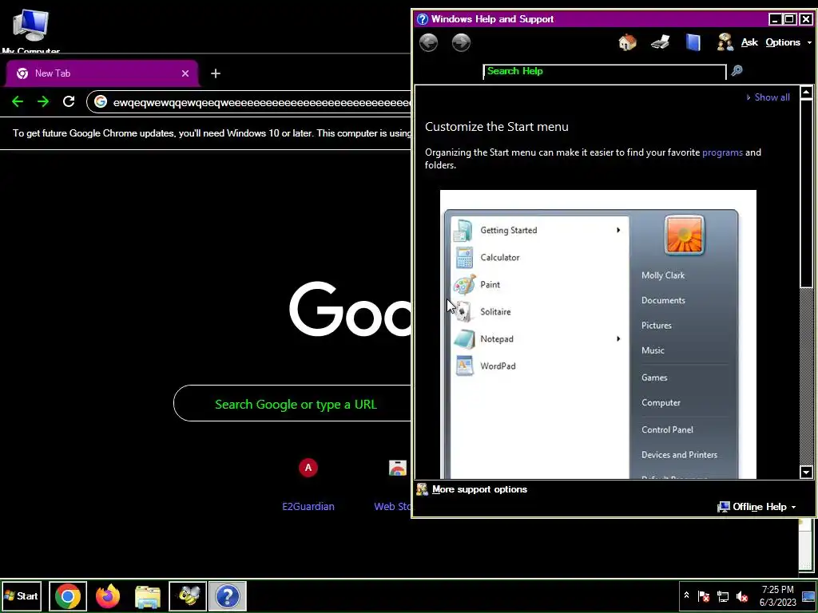Screen dimensions: 818x613
Task: Open the clock showing 7:25 PM
Action: tap(778, 595)
